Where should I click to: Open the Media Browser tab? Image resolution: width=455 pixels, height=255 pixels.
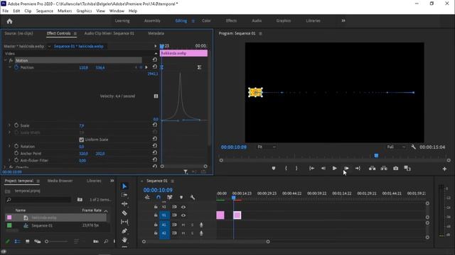pyautogui.click(x=60, y=181)
